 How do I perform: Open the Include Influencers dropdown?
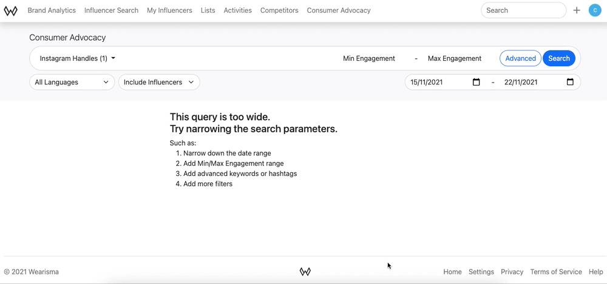tap(159, 82)
